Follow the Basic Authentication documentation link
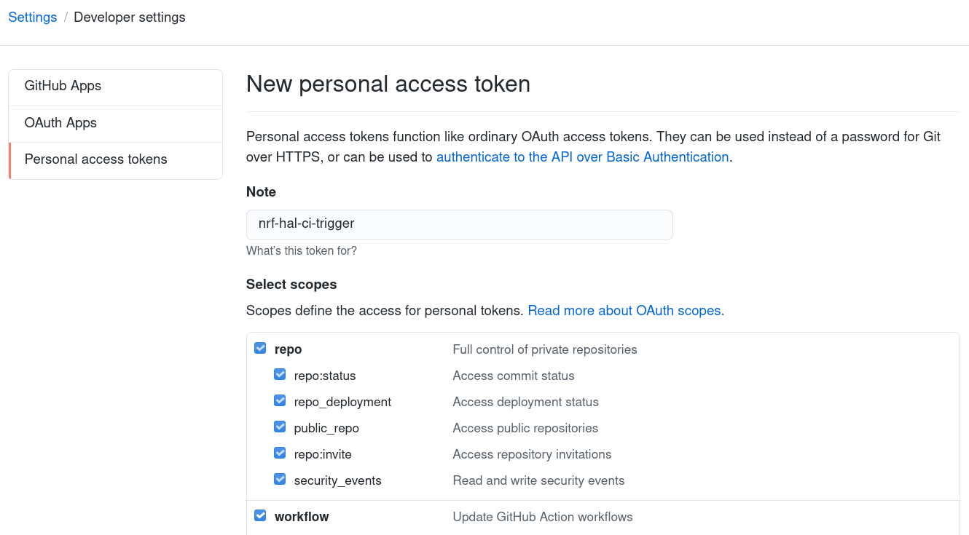Image resolution: width=969 pixels, height=535 pixels. (x=582, y=156)
